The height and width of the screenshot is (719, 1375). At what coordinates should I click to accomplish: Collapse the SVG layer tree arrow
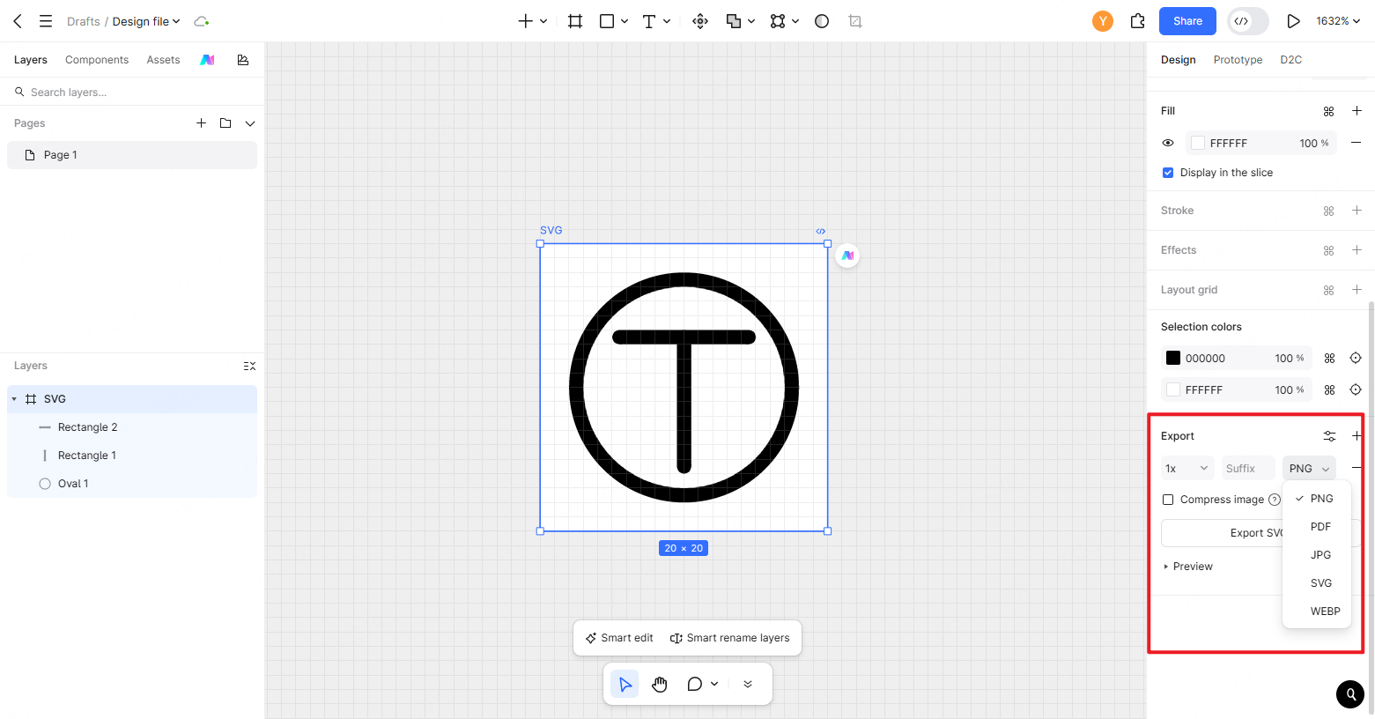14,399
